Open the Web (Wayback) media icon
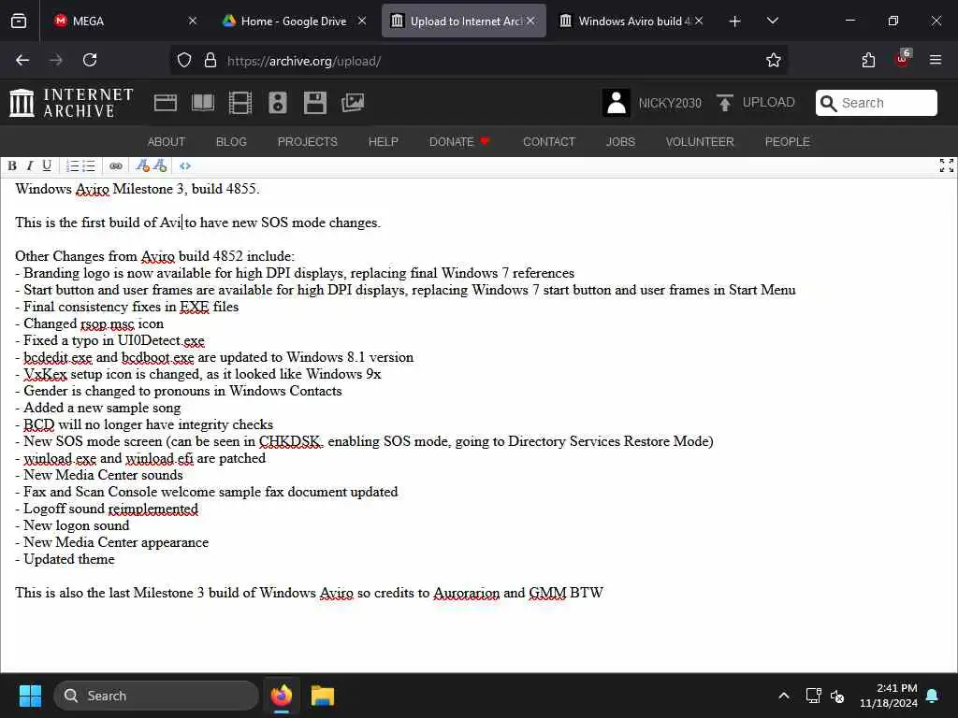This screenshot has width=958, height=718. [165, 103]
